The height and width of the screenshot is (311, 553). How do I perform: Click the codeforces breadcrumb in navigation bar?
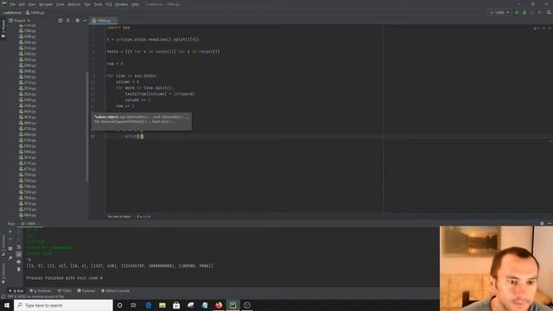point(12,12)
